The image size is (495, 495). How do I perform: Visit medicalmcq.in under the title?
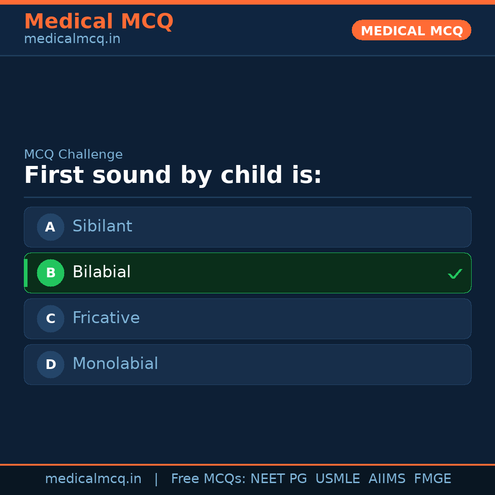tap(72, 38)
